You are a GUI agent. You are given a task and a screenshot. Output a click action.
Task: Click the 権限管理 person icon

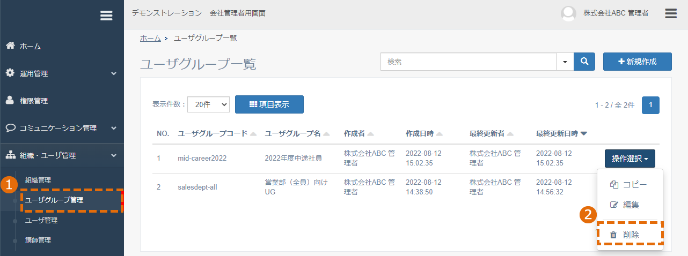[10, 100]
